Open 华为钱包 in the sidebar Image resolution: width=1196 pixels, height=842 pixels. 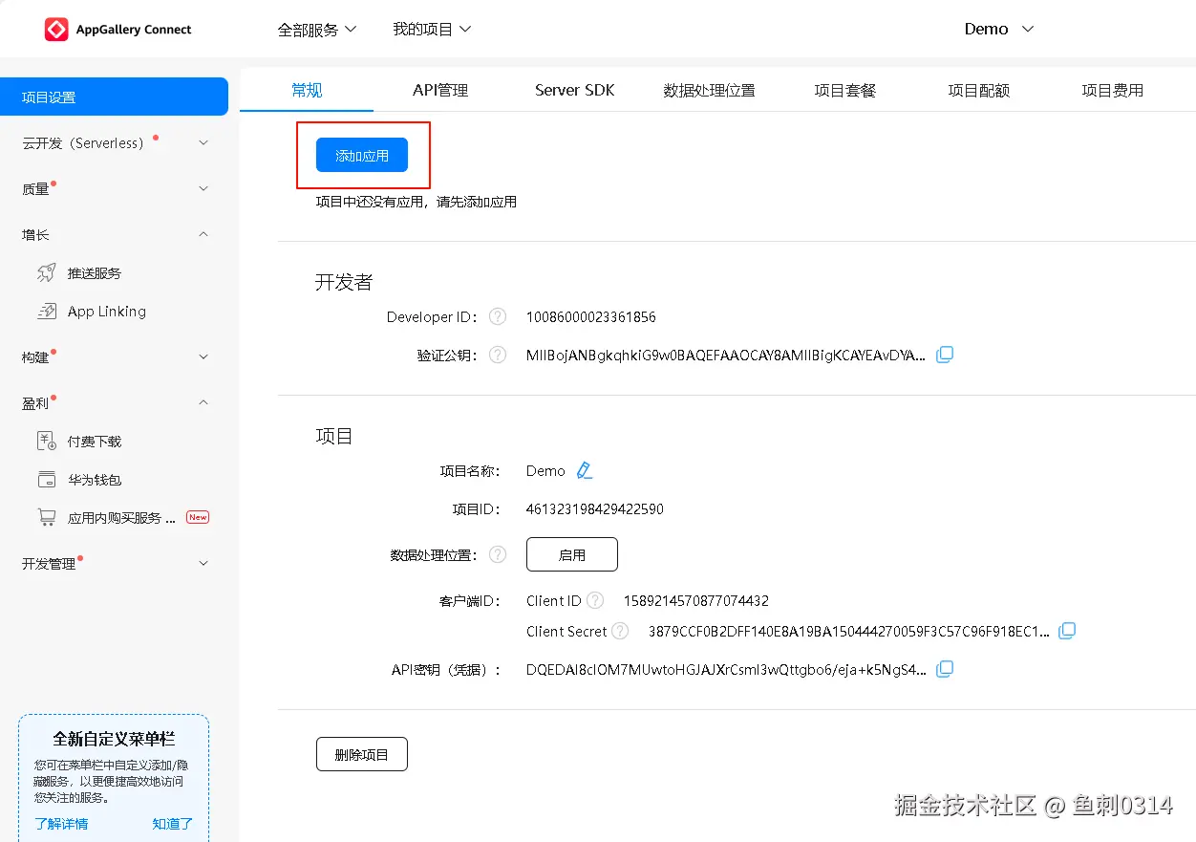tap(95, 480)
